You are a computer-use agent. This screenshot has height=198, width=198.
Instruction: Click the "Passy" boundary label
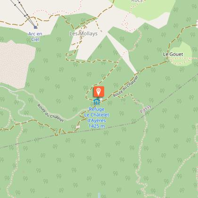(x=146, y=109)
